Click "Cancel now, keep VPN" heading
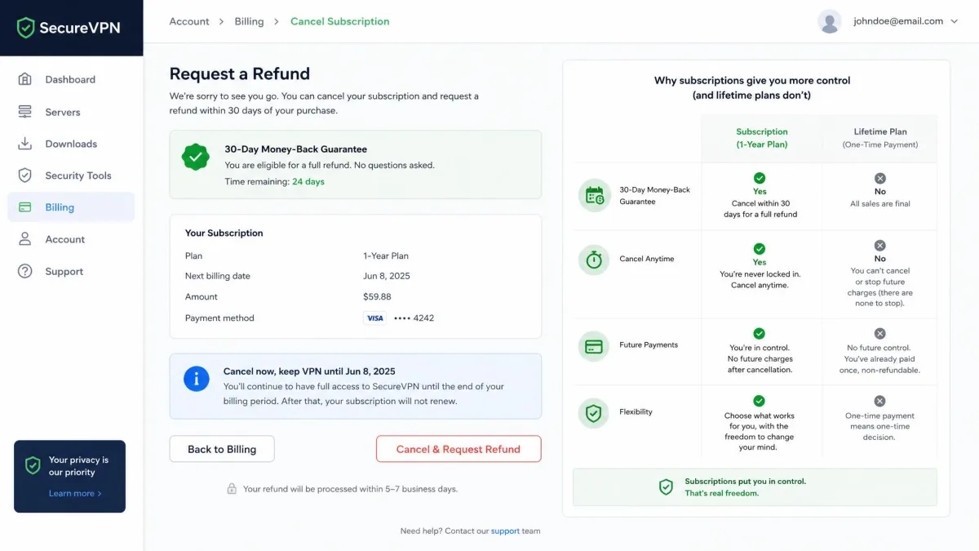979x551 pixels. [309, 371]
